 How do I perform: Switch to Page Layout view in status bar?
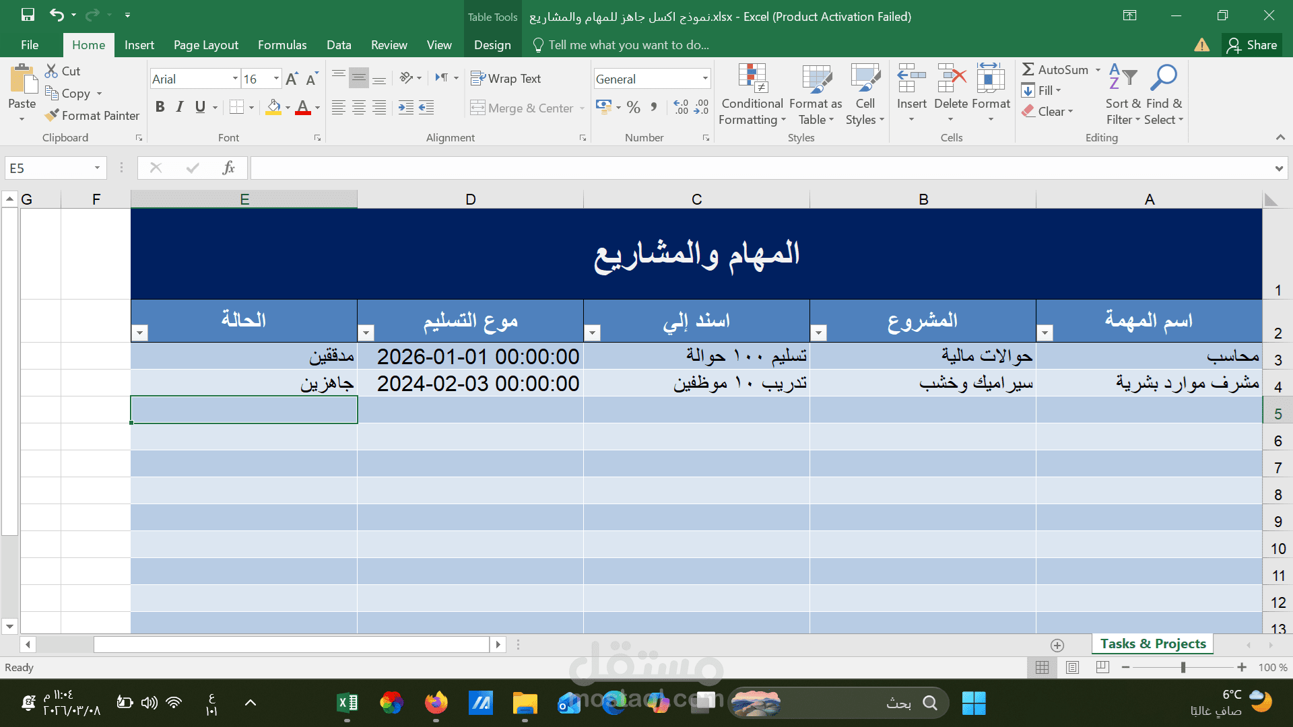(x=1073, y=667)
